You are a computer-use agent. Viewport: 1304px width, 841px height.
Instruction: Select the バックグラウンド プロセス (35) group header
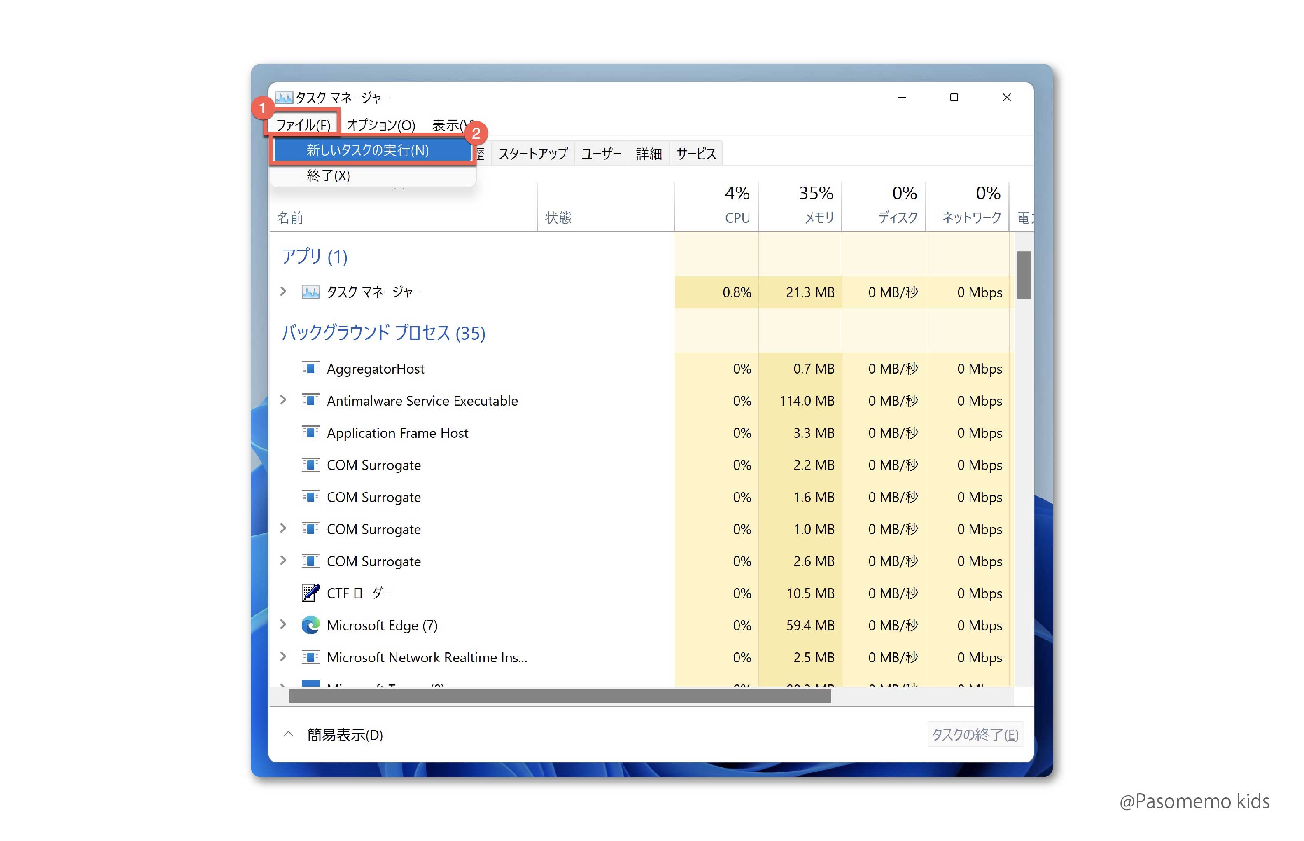pos(383,333)
